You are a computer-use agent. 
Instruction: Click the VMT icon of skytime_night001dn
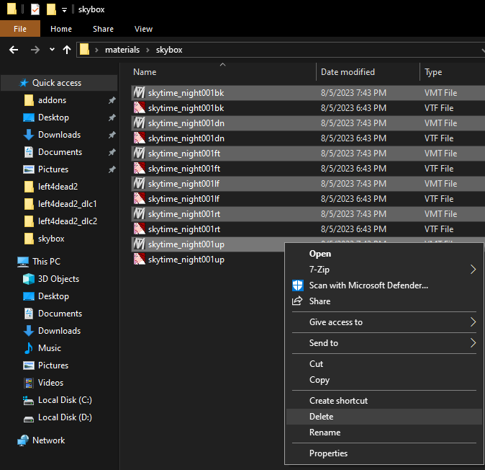139,123
